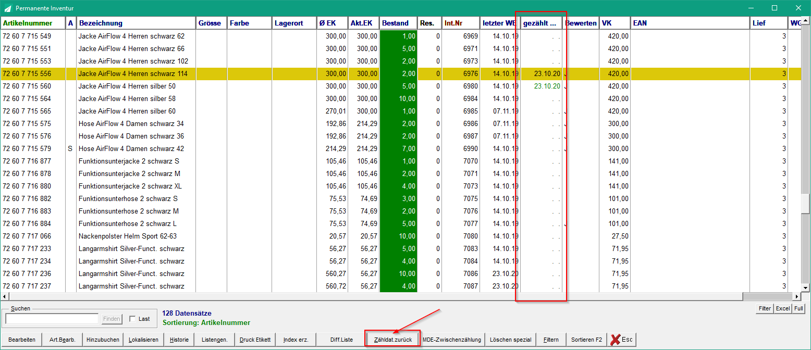Viewport: 811px width, 350px height.
Task: Click the Permanente Inventur app logo icon
Action: point(7,8)
